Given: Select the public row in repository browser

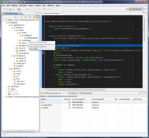Looking at the screenshot, I should [x=93, y=108].
